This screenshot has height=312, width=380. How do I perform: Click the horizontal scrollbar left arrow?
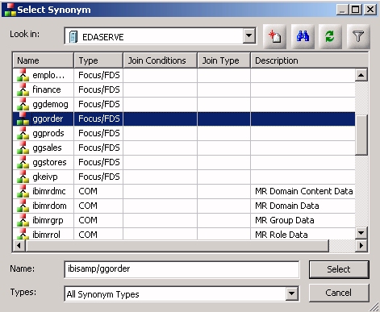pyautogui.click(x=19, y=246)
